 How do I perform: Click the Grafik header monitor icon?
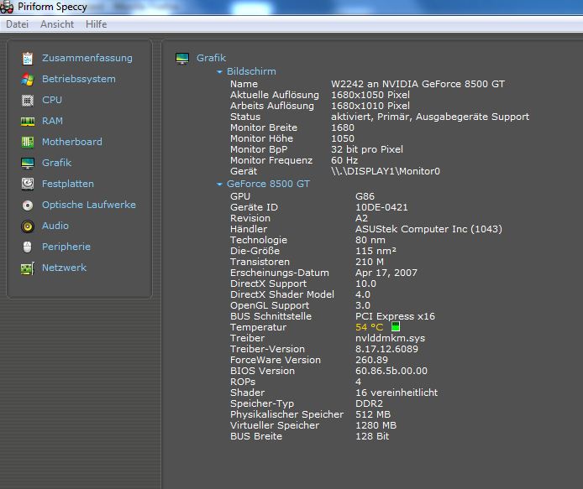coord(182,58)
